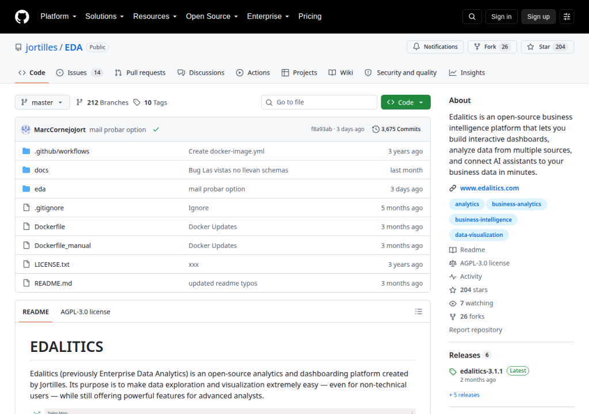Click the business-intelligence topic tag
The height and width of the screenshot is (414, 589).
click(483, 220)
